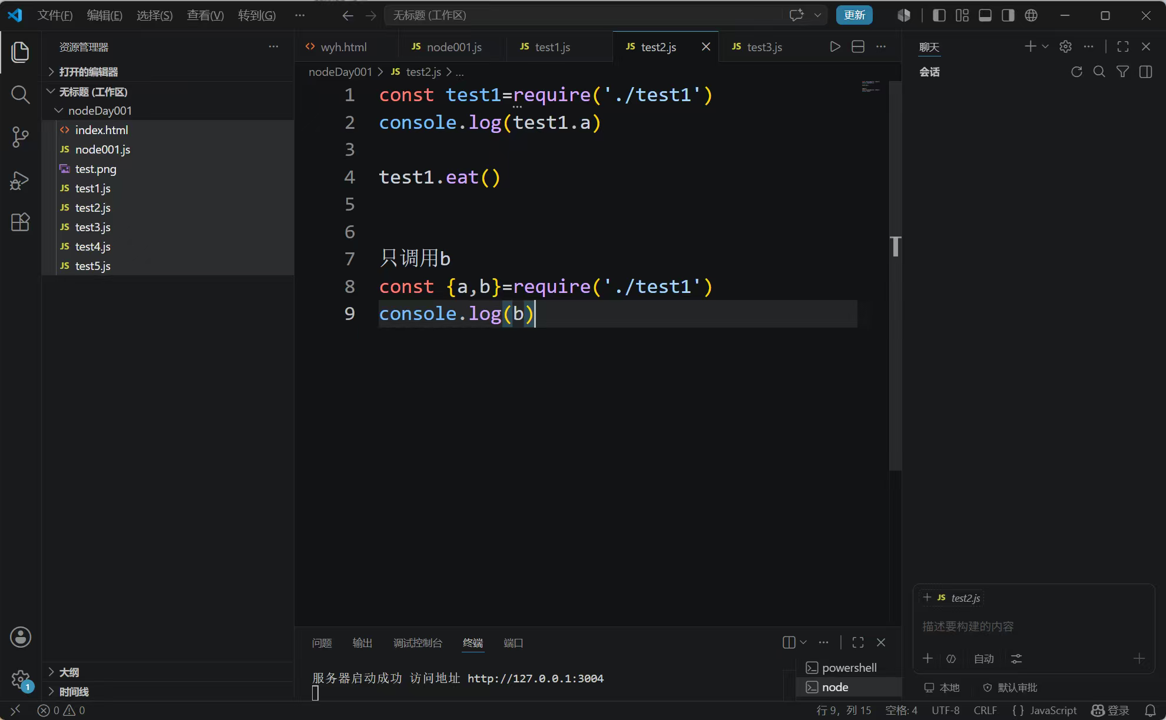Focus the chat input 描述要构建的内容

pos(1033,626)
